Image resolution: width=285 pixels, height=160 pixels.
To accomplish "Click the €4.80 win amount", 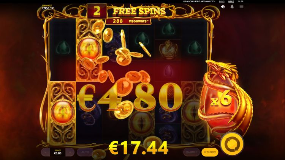I will coord(130,98).
